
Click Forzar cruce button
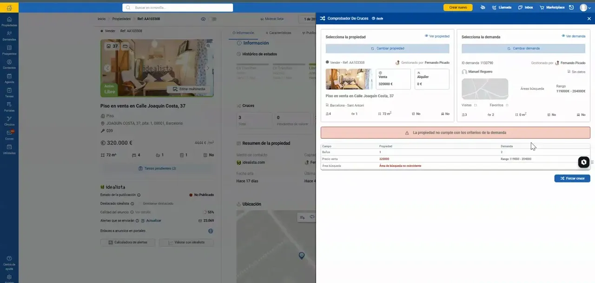pos(572,178)
